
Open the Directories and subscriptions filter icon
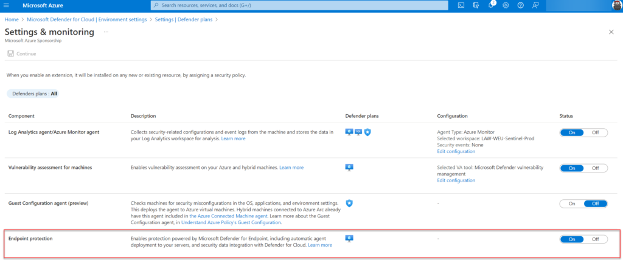point(476,5)
